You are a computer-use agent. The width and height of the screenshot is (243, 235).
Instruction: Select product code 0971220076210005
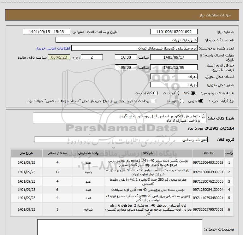[208, 181]
